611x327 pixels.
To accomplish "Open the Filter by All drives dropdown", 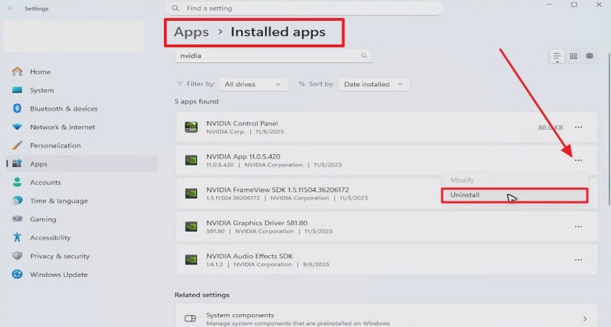I will [x=253, y=85].
